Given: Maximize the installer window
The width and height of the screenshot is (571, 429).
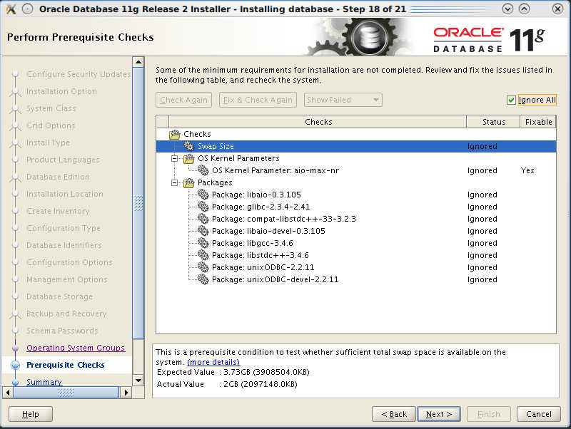Looking at the screenshot, I should (x=524, y=9).
